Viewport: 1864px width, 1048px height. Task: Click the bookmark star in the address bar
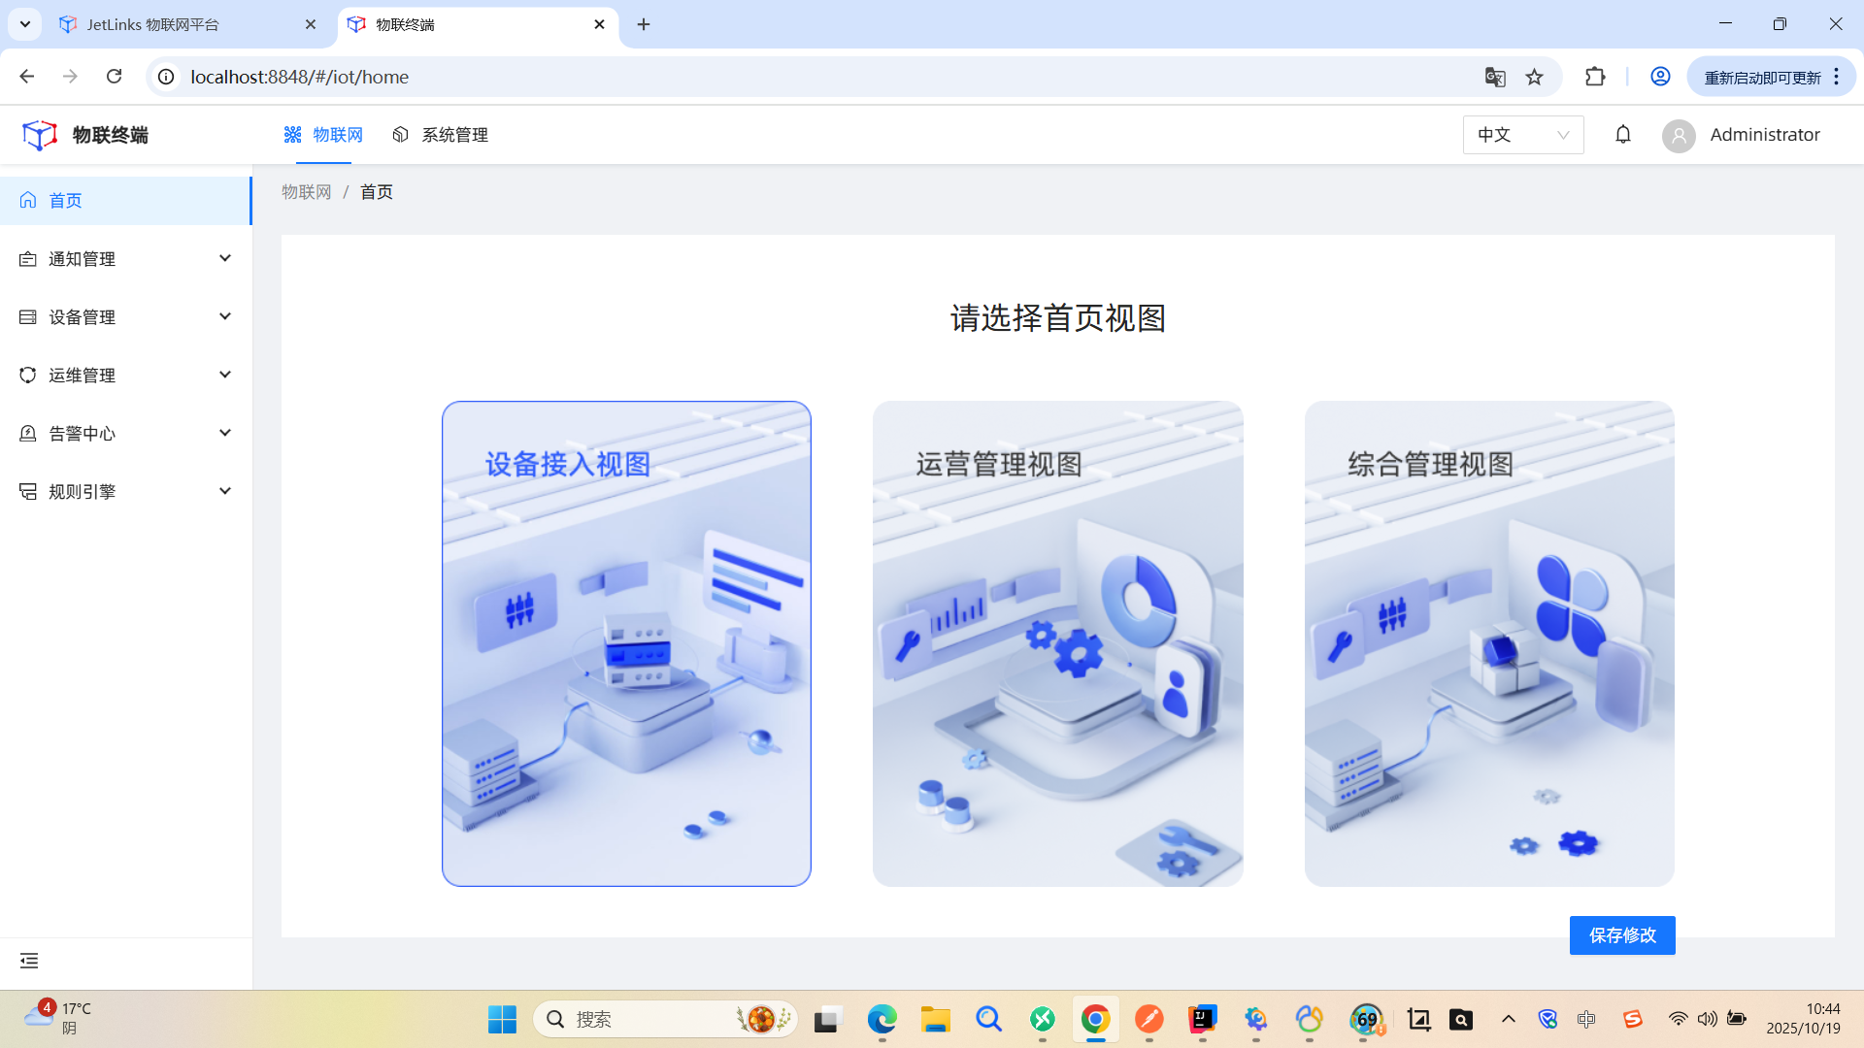1535,77
